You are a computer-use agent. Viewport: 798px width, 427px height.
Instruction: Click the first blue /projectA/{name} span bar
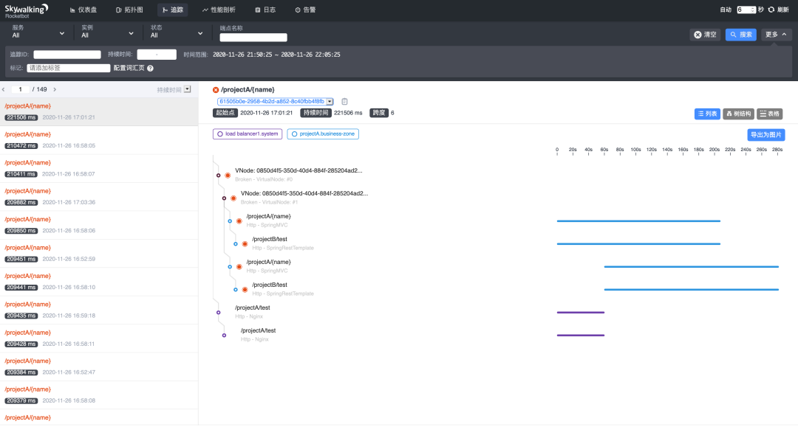click(x=638, y=221)
